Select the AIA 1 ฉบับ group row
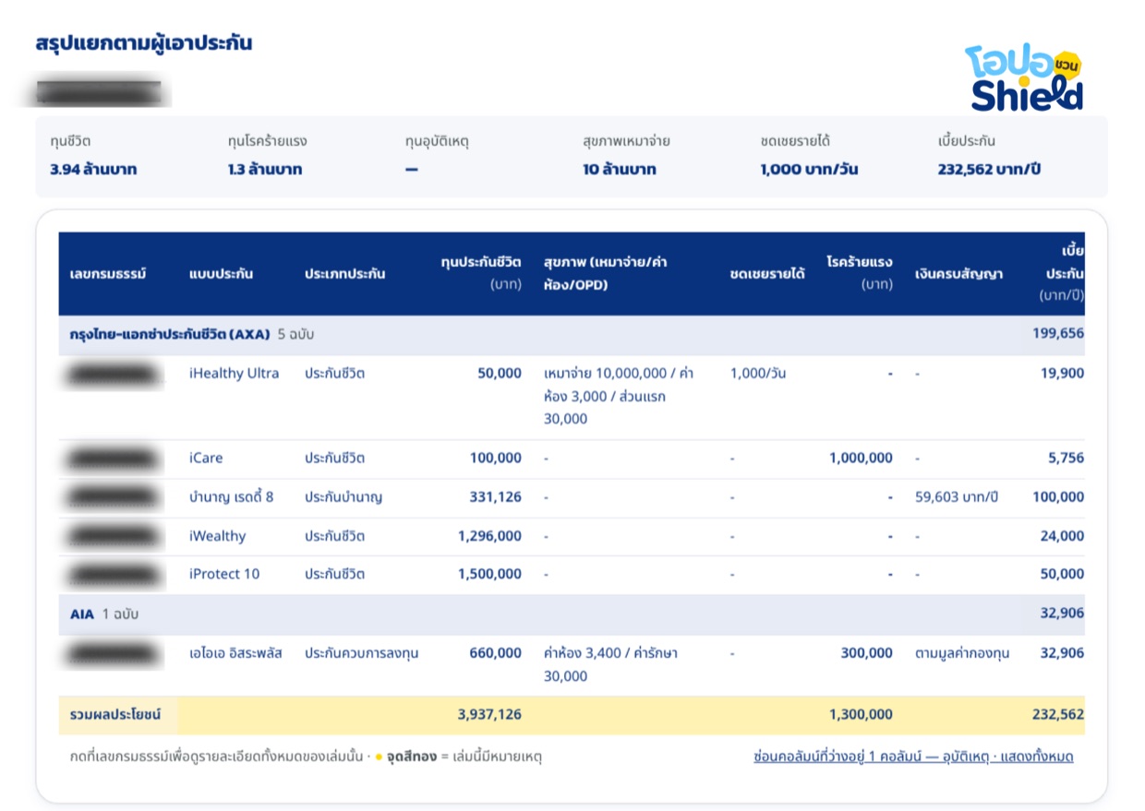1145x811 pixels. (572, 614)
